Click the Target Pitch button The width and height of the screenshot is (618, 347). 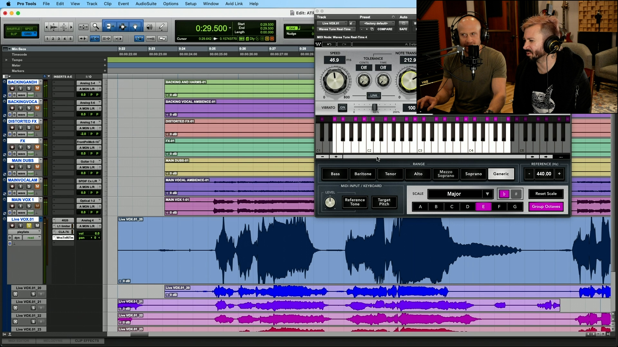tap(384, 202)
